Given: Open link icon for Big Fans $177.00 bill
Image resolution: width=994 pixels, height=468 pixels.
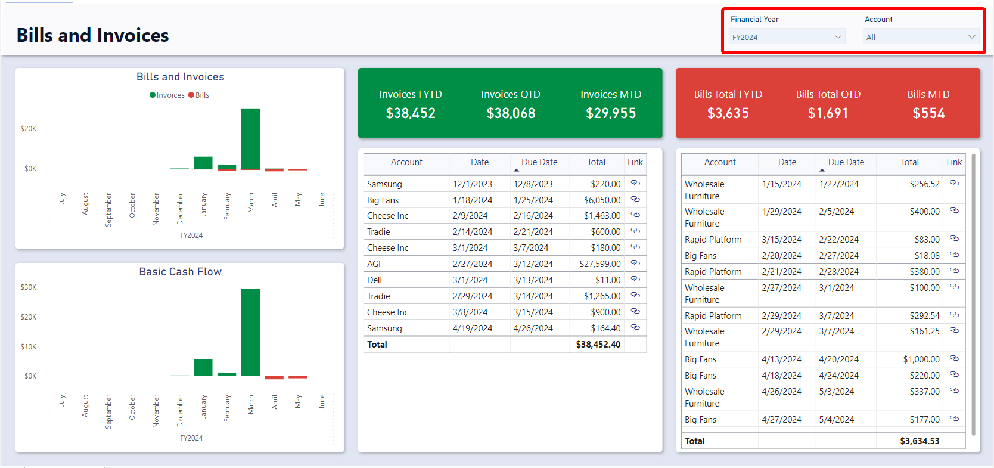Looking at the screenshot, I should (x=954, y=419).
